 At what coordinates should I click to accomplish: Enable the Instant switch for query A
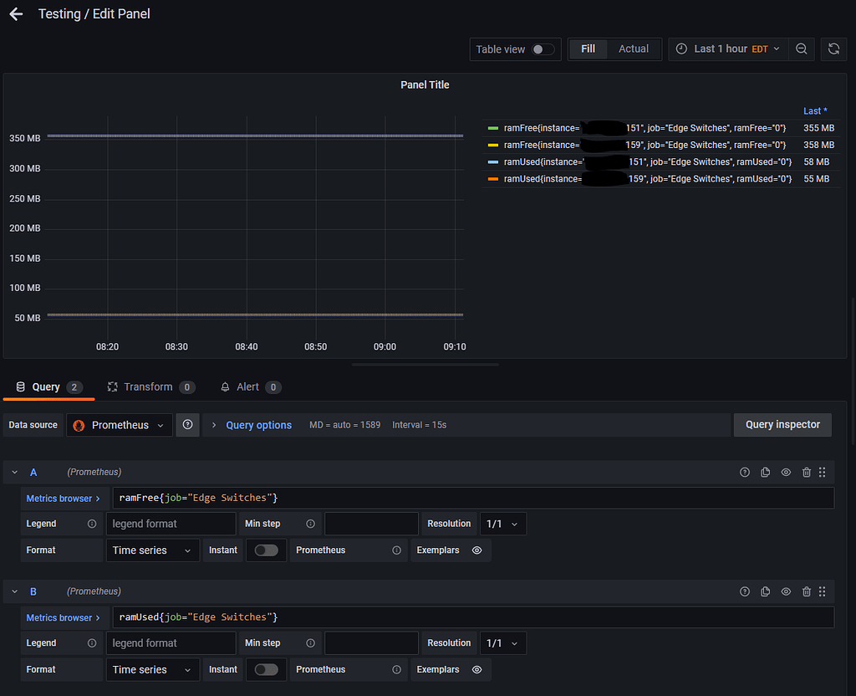266,550
